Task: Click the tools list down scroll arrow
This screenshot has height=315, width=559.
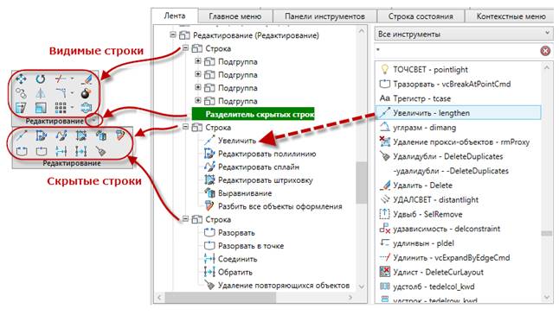Action: pyautogui.click(x=547, y=297)
